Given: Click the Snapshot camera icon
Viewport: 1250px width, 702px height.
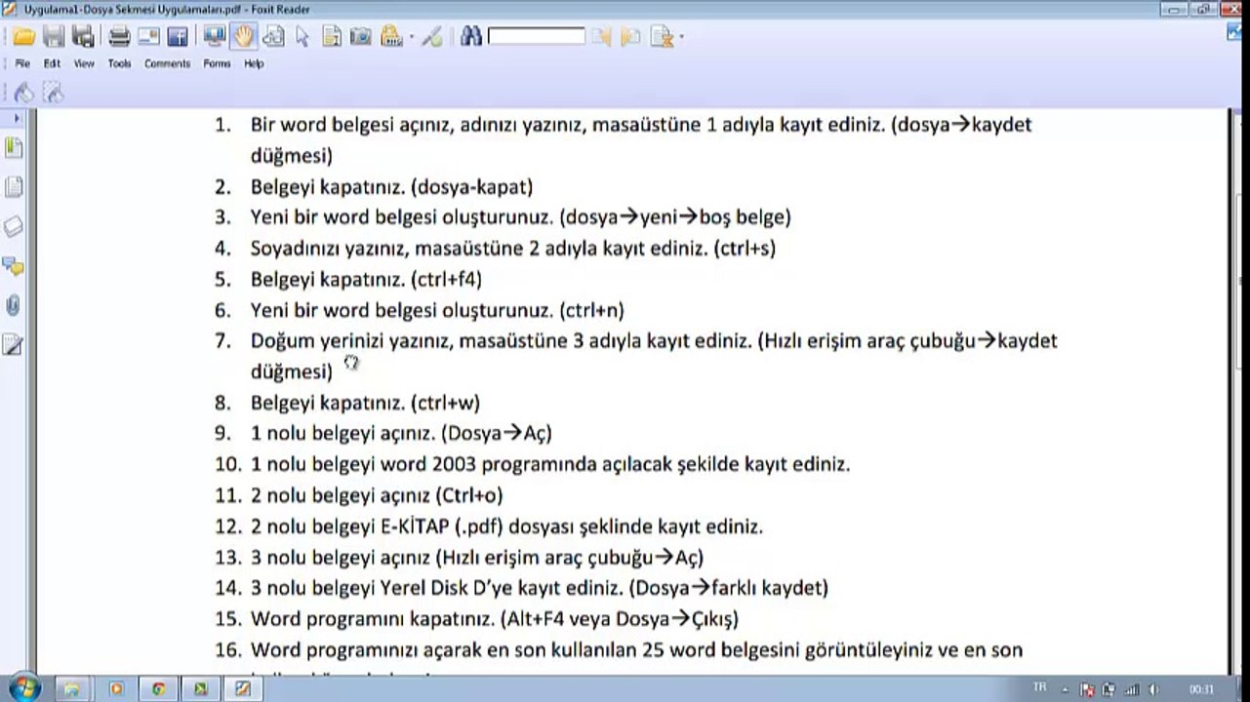Looking at the screenshot, I should (x=361, y=37).
